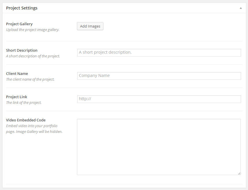This screenshot has height=190, width=248.
Task: Click "The client name of the project" hint
Action: tap(30, 79)
